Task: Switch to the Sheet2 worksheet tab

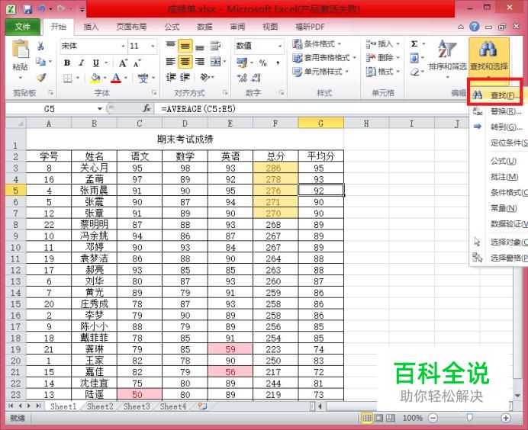Action: coord(100,406)
